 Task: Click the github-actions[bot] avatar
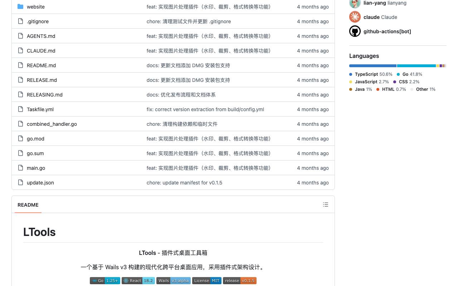(x=355, y=31)
